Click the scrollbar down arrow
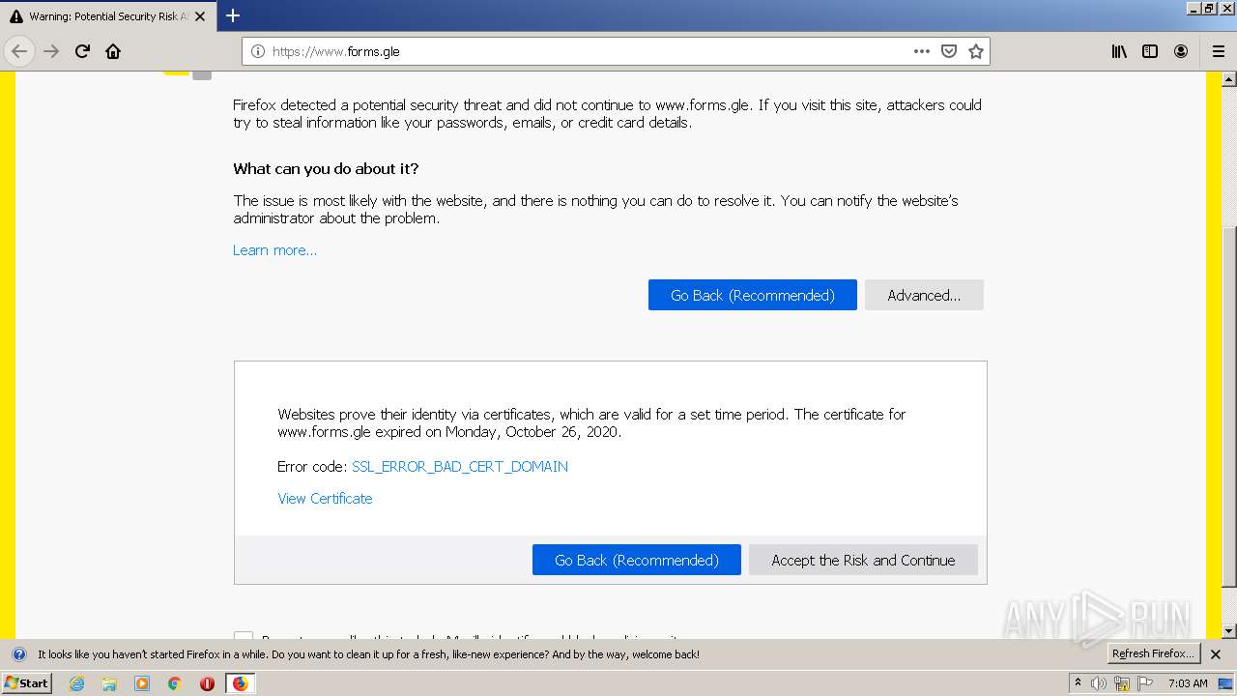1237x696 pixels. 1229,631
